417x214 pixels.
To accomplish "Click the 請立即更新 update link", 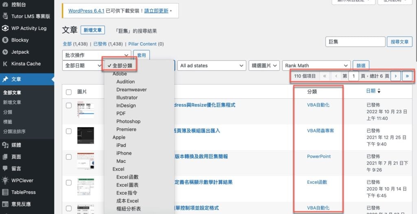I will 156,11.
